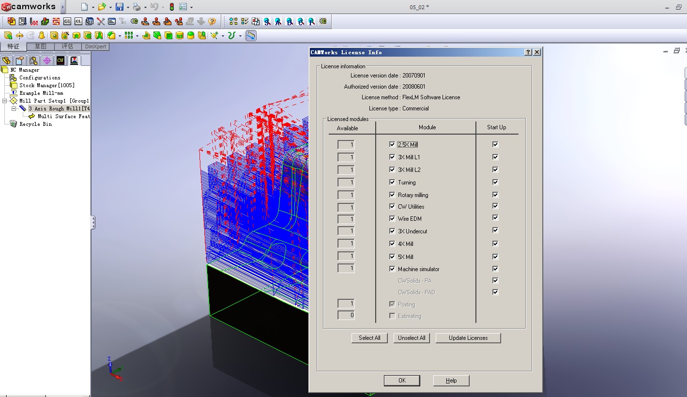Expand the green curve icon's dropdown arrow

point(241,36)
